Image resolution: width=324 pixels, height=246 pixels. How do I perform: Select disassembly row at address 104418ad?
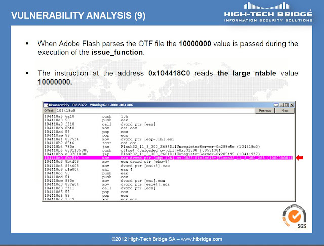pyautogui.click(x=168, y=132)
